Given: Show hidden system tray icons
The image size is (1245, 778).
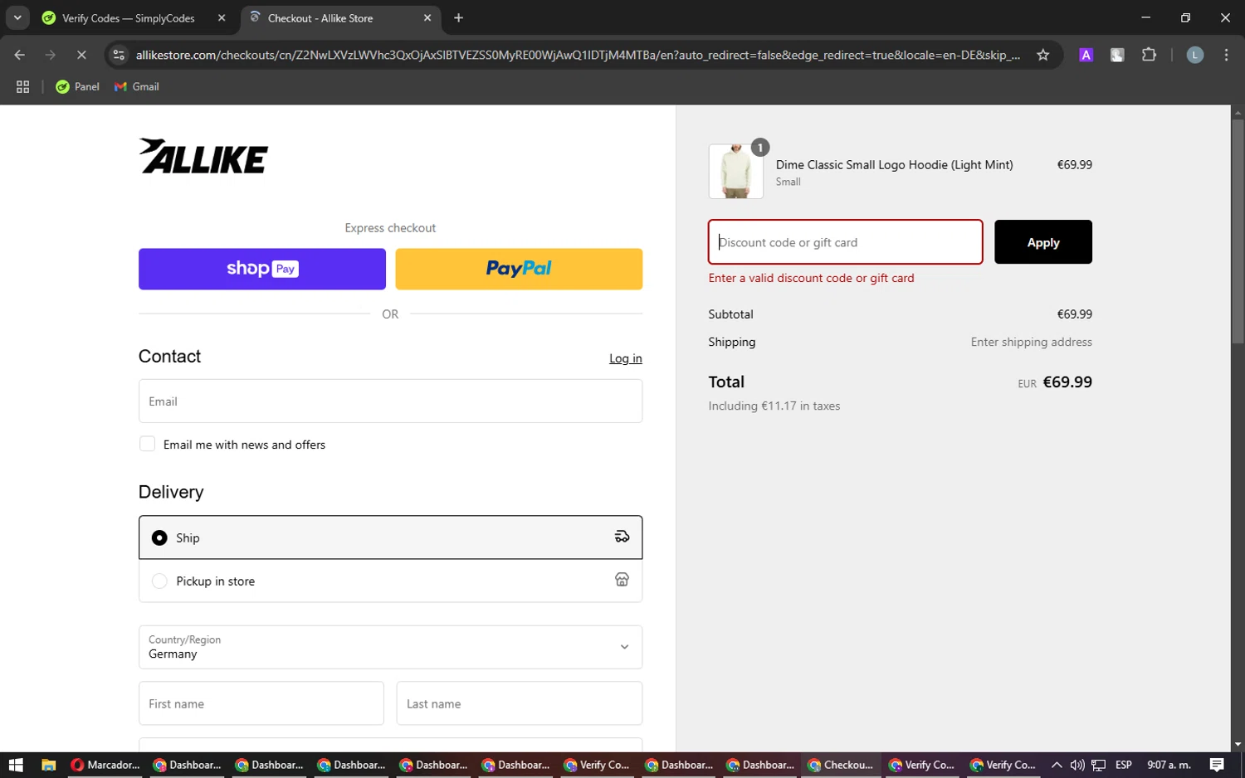Looking at the screenshot, I should [x=1057, y=765].
